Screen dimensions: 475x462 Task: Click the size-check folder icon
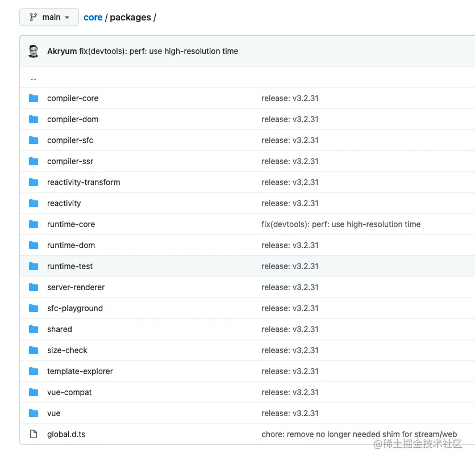pos(34,350)
